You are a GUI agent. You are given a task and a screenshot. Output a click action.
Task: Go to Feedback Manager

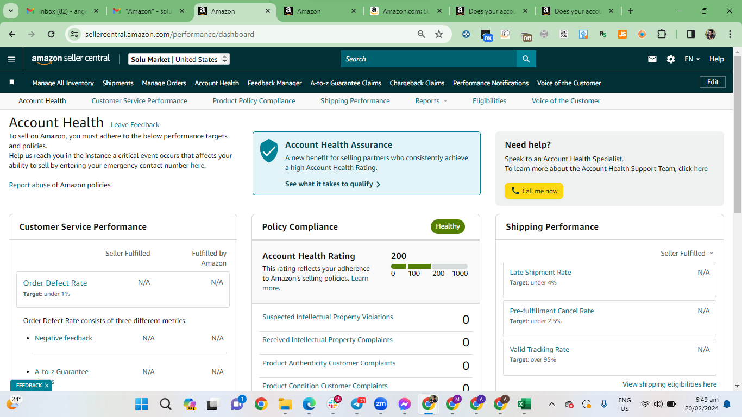coord(275,83)
